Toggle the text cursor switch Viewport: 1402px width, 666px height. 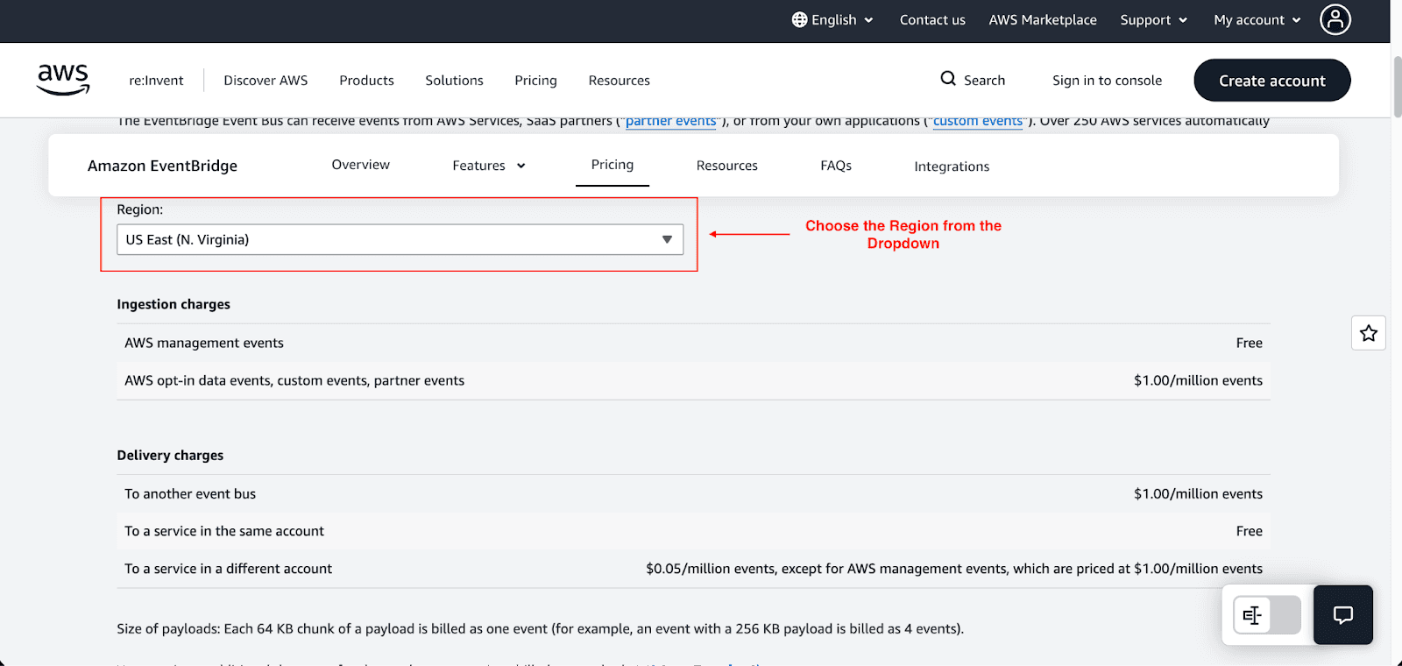click(1267, 615)
